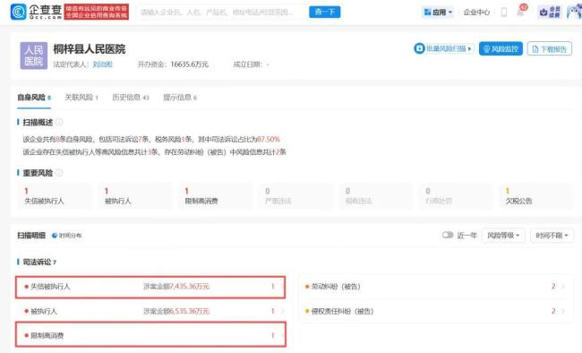Open the 应用 dropdown menu
This screenshot has height=353, width=582.
coord(438,13)
